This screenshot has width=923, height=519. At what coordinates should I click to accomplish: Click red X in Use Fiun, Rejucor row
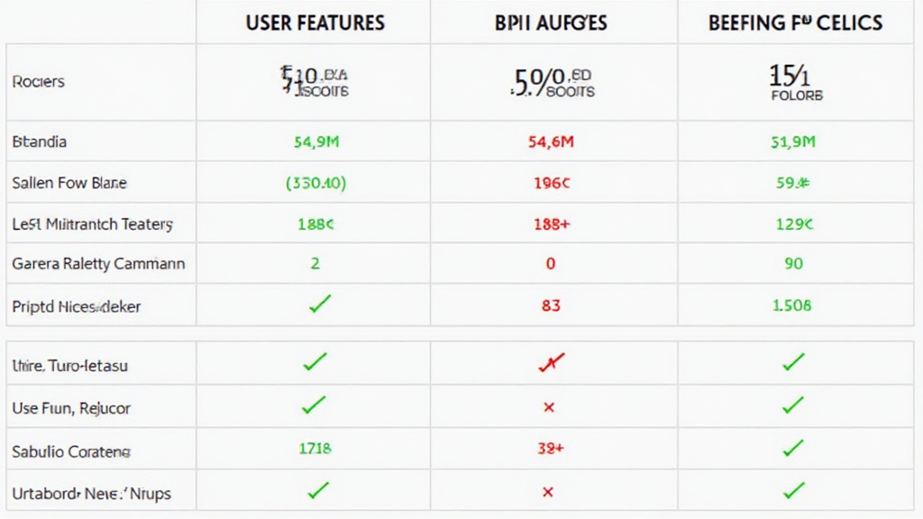pos(549,407)
